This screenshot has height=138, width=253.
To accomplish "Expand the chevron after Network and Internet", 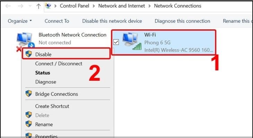I will point(150,6).
